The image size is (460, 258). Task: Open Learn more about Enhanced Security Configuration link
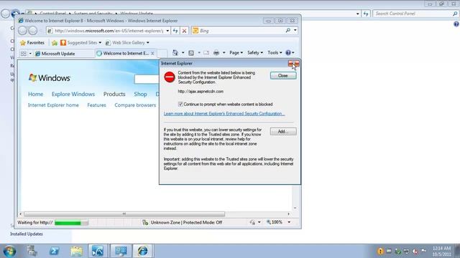[x=224, y=113]
